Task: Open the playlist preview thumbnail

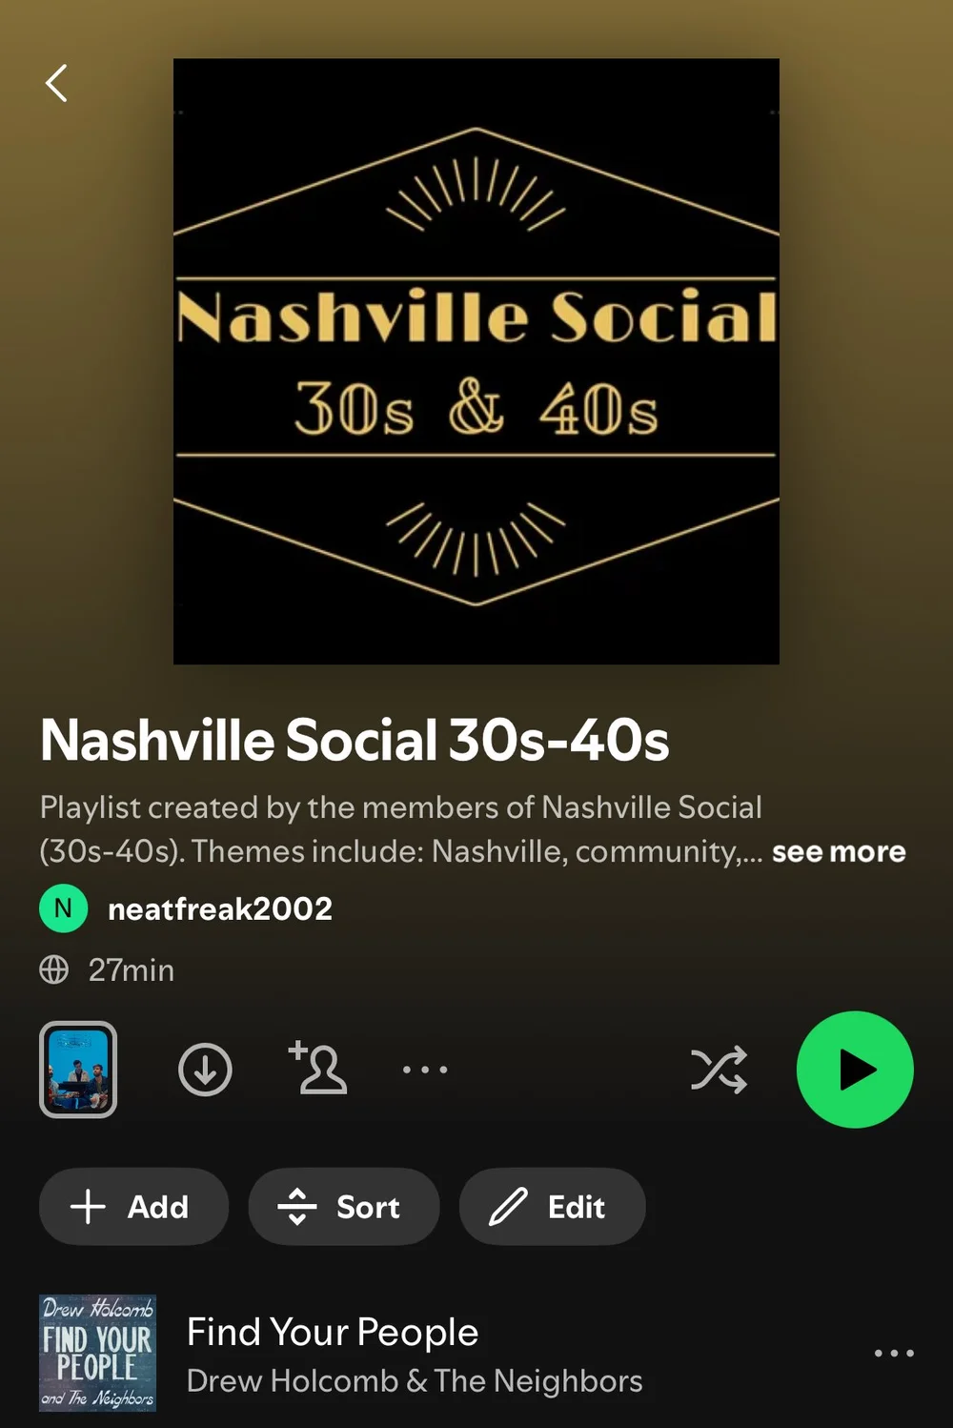Action: 78,1070
